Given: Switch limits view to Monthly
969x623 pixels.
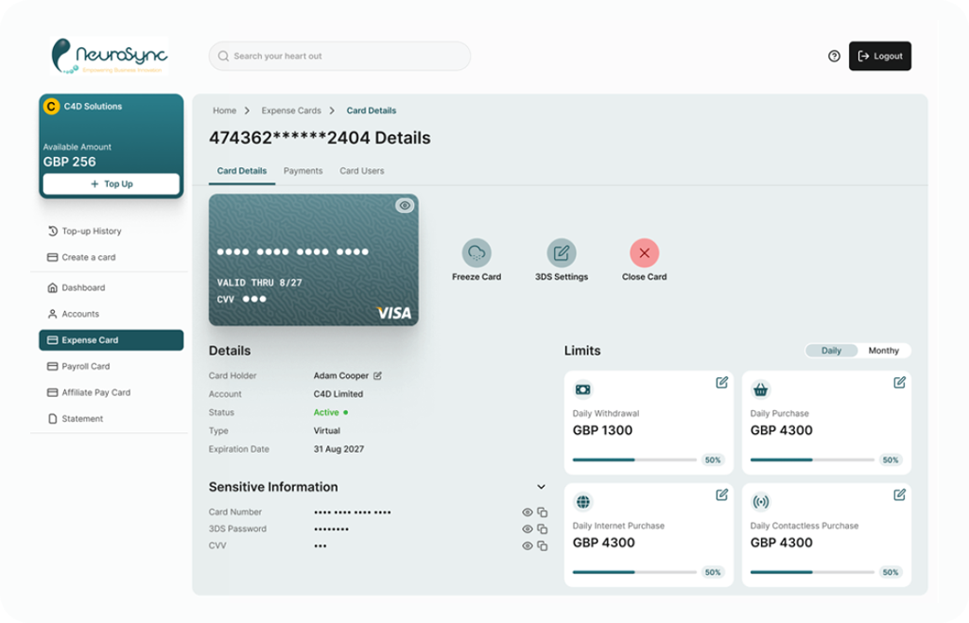Looking at the screenshot, I should coord(883,351).
